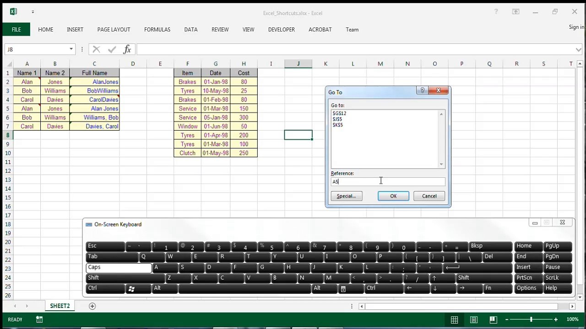Viewport: 586px width, 329px height.
Task: Toggle the left Ctrl key on keyboard
Action: (105, 288)
